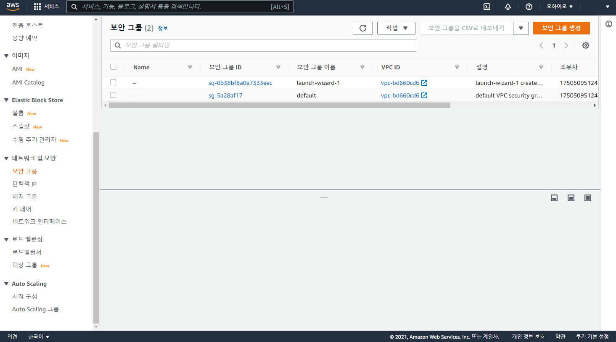Open the AWS home logo

13,7
